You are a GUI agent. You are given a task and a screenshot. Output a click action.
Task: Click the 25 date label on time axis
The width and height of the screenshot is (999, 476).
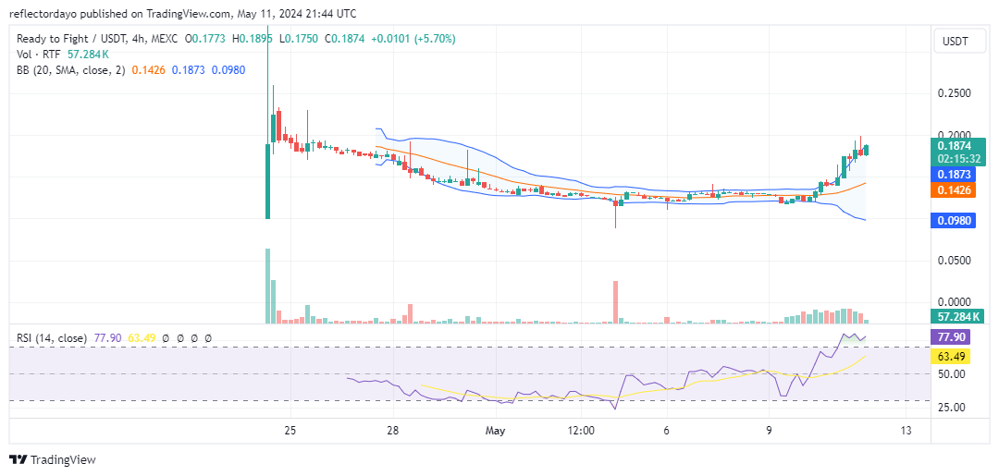pos(290,431)
